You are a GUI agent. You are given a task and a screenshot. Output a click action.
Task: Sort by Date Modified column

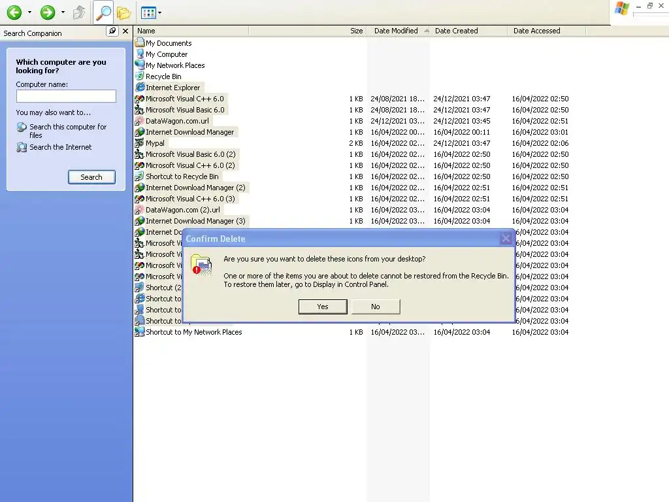point(399,31)
